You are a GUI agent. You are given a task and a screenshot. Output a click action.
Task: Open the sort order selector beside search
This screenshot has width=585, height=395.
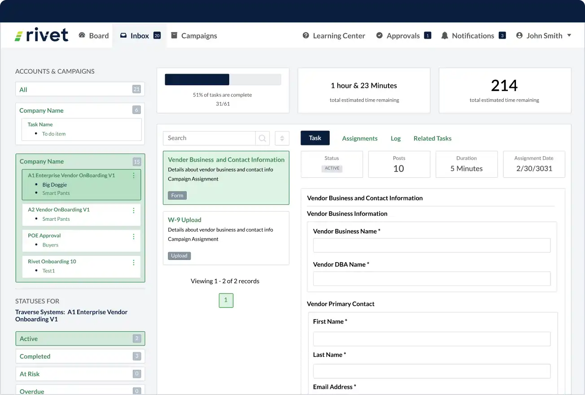[282, 138]
